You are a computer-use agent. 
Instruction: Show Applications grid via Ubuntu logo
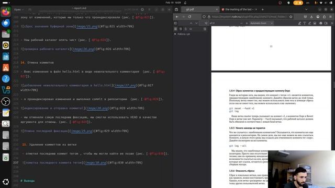(x=6, y=182)
